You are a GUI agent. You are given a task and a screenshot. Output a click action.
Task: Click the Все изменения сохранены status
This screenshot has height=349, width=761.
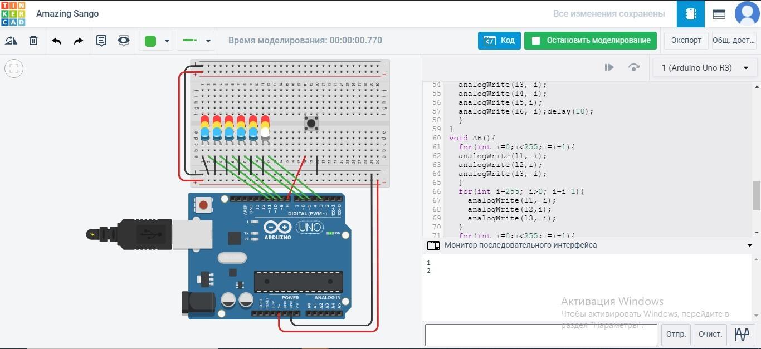click(609, 14)
